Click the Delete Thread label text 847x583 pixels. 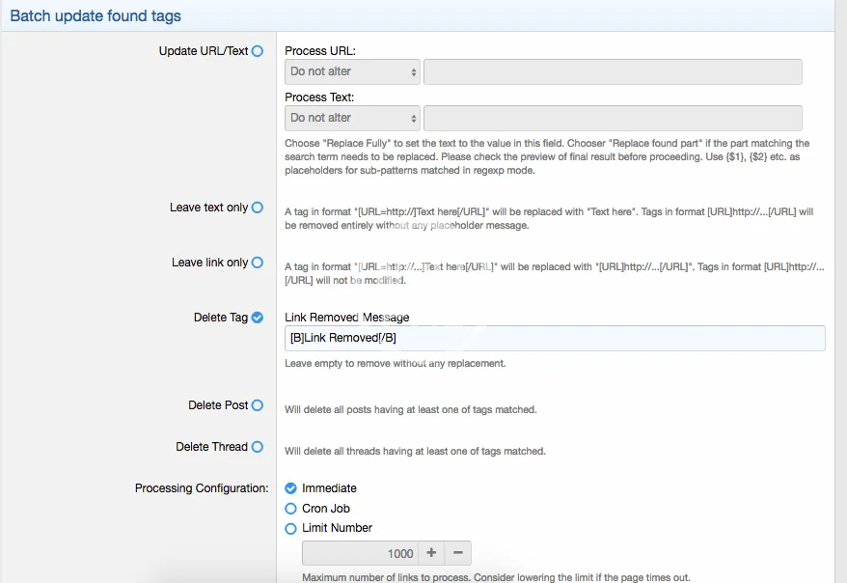coord(211,447)
